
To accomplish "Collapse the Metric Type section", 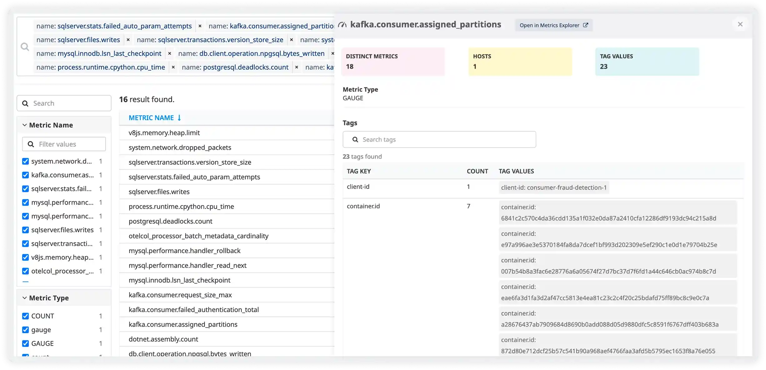I will point(24,298).
